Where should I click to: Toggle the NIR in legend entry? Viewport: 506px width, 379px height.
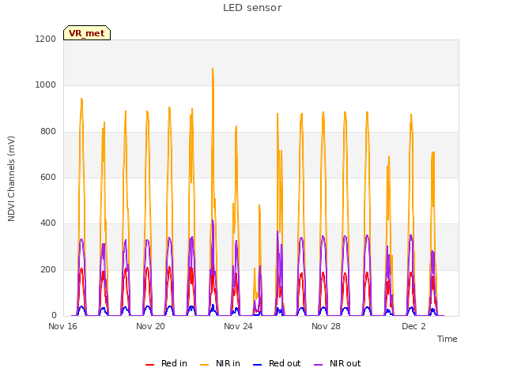click(x=220, y=363)
